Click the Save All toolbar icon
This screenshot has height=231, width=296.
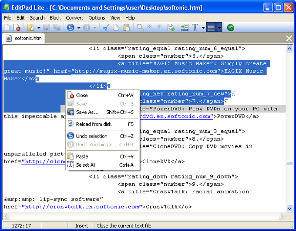(57, 28)
